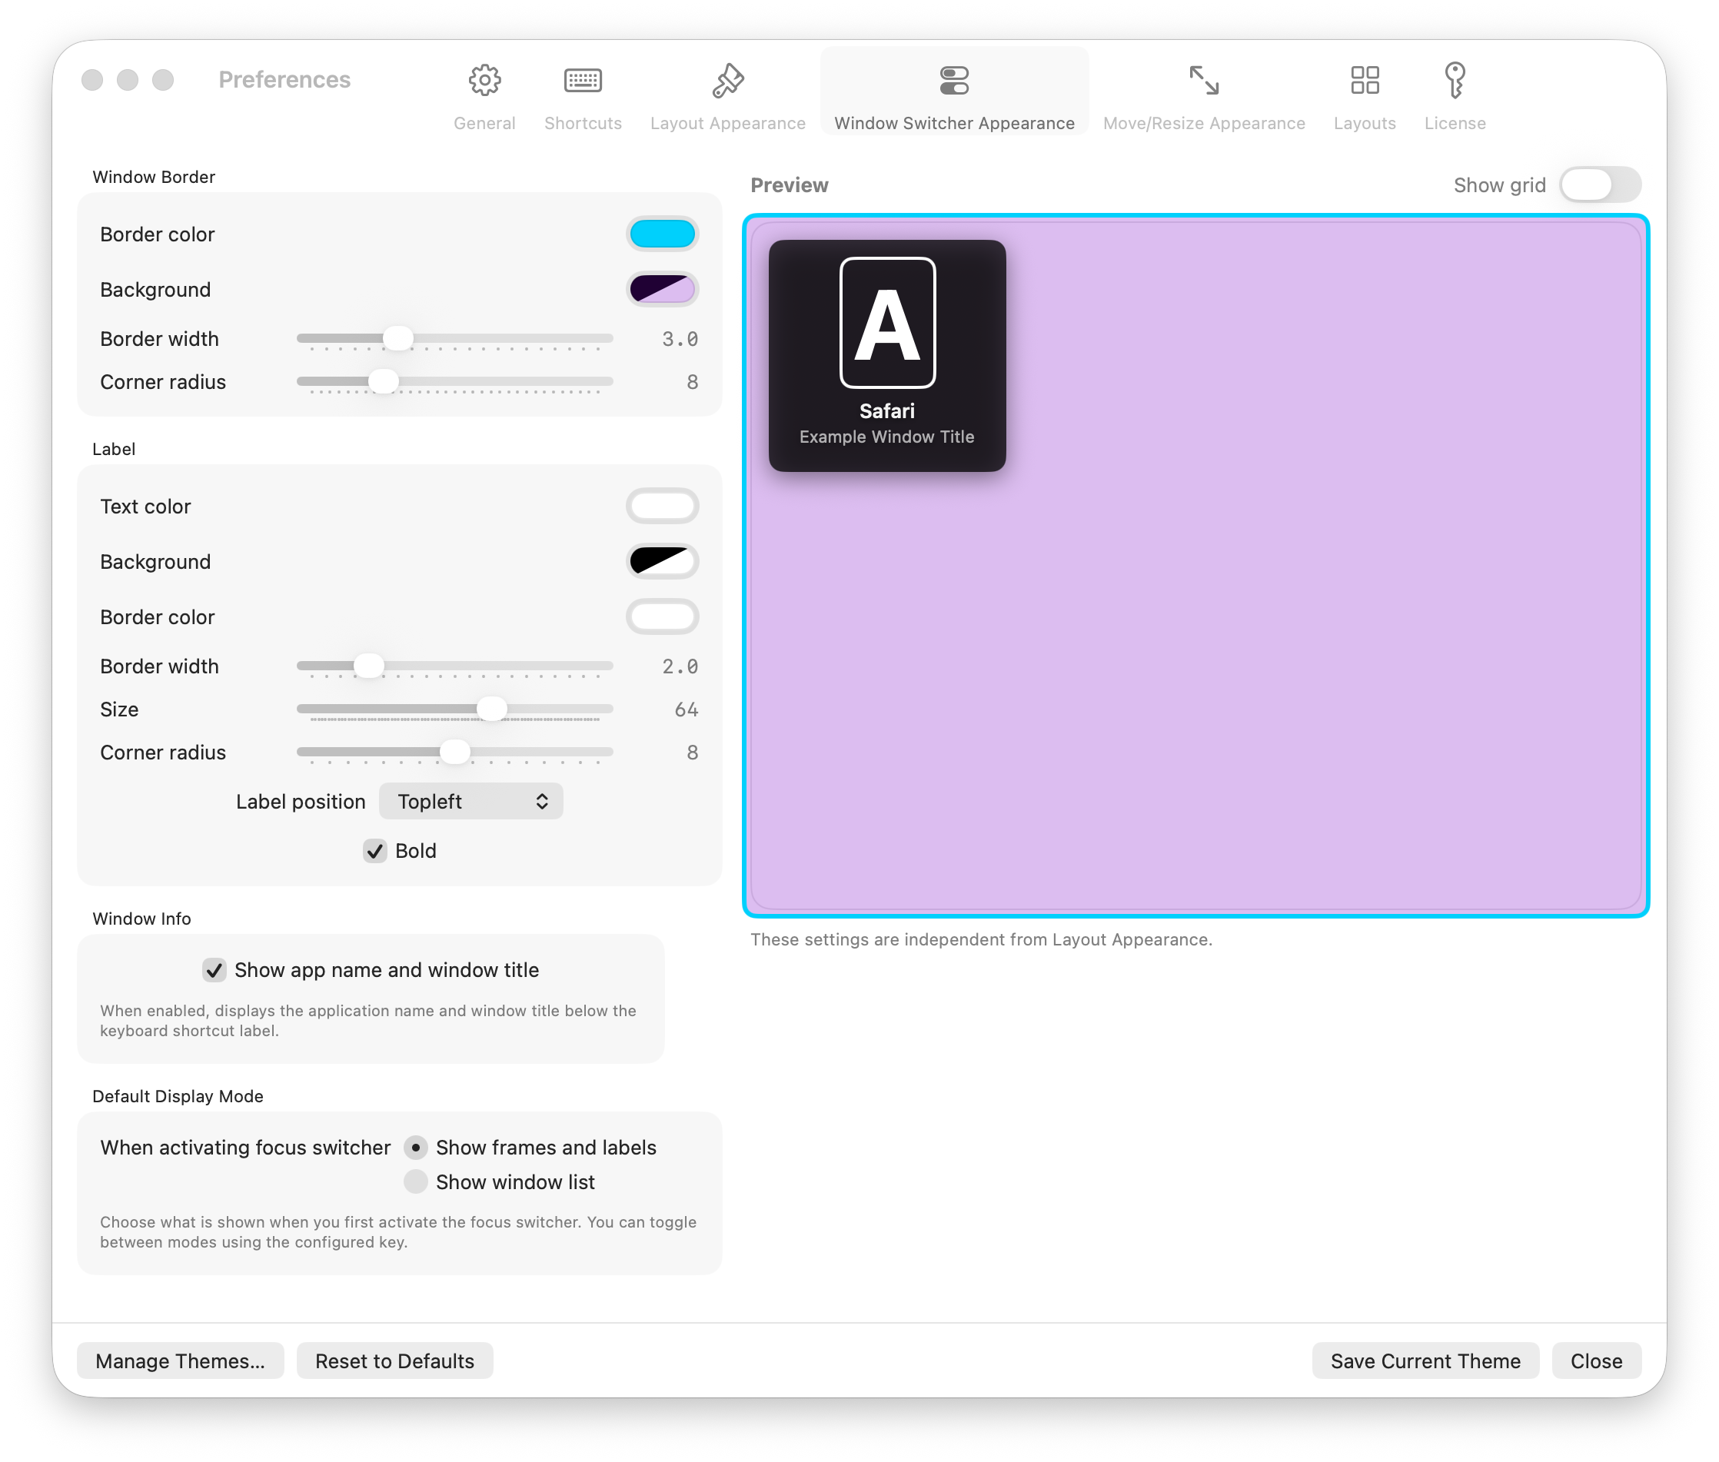
Task: Open Label Border color swatch
Action: [662, 616]
